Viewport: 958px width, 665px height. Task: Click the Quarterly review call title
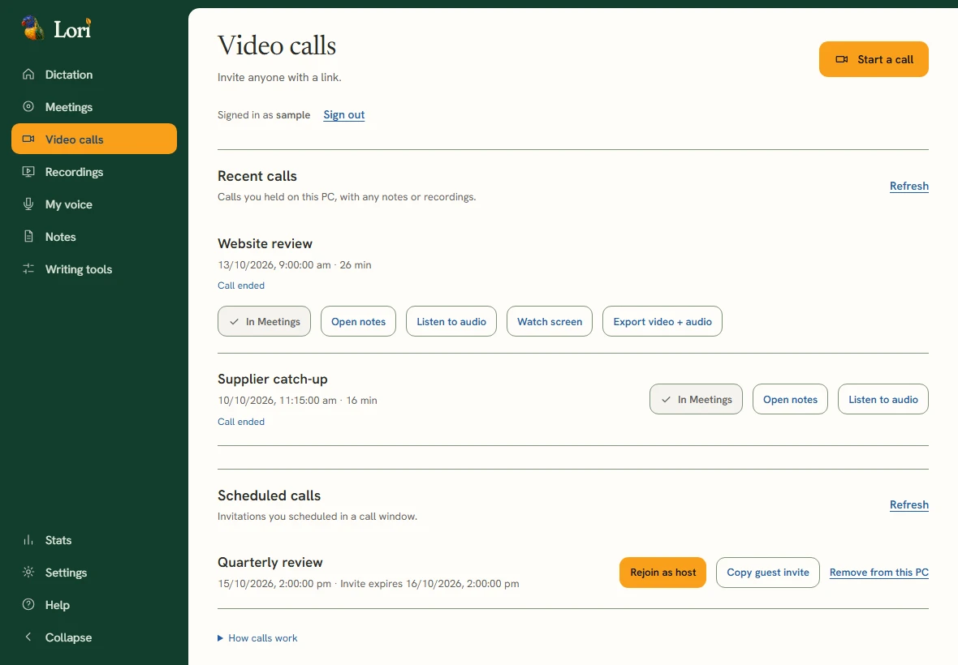click(x=270, y=562)
